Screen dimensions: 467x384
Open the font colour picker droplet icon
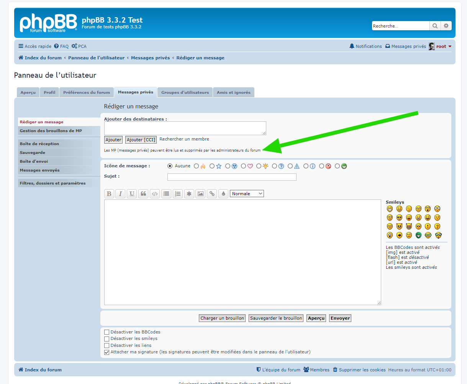[223, 194]
